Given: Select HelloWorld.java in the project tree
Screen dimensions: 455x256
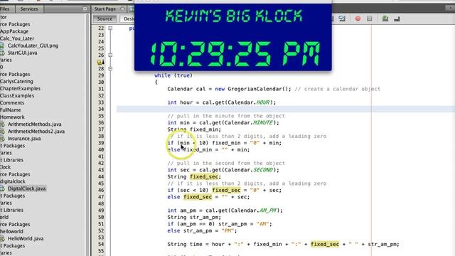Looking at the screenshot, I should [26, 239].
